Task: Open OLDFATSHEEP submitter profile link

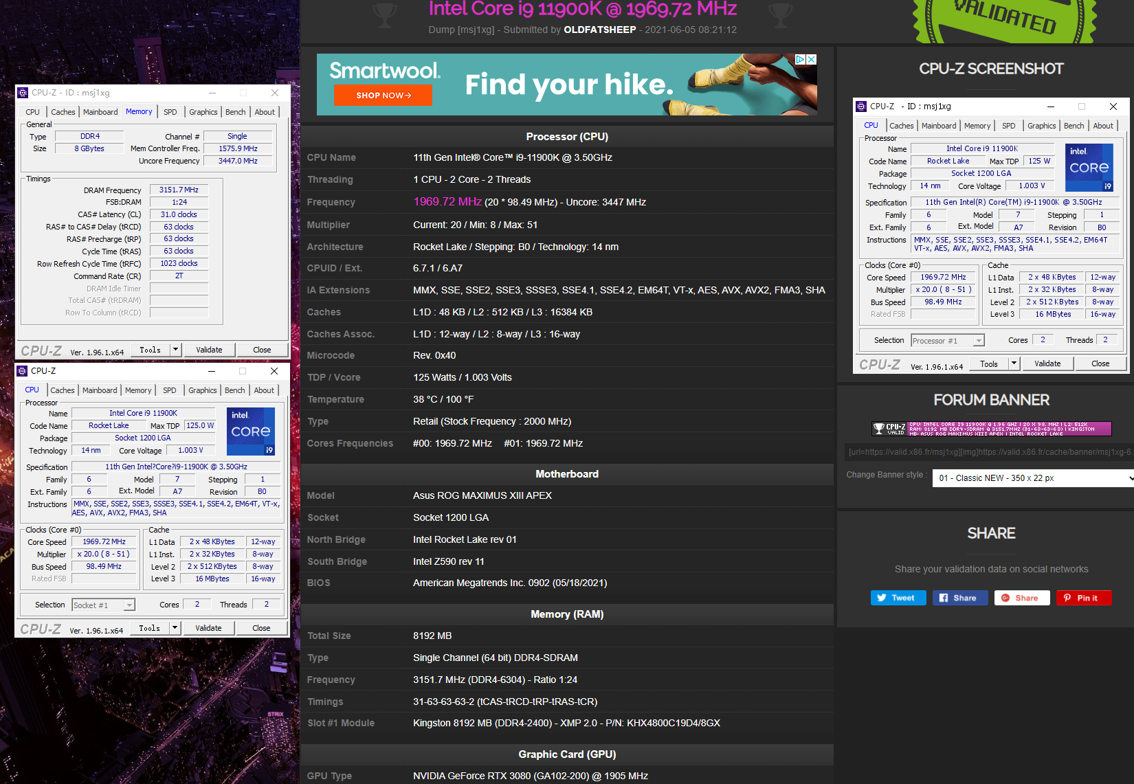Action: (600, 30)
